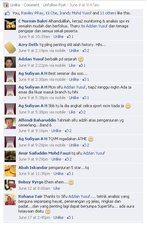Viewport: 147px width, 228px height.
Task: Unlike the post using the top Unlike link
Action: (15, 5)
